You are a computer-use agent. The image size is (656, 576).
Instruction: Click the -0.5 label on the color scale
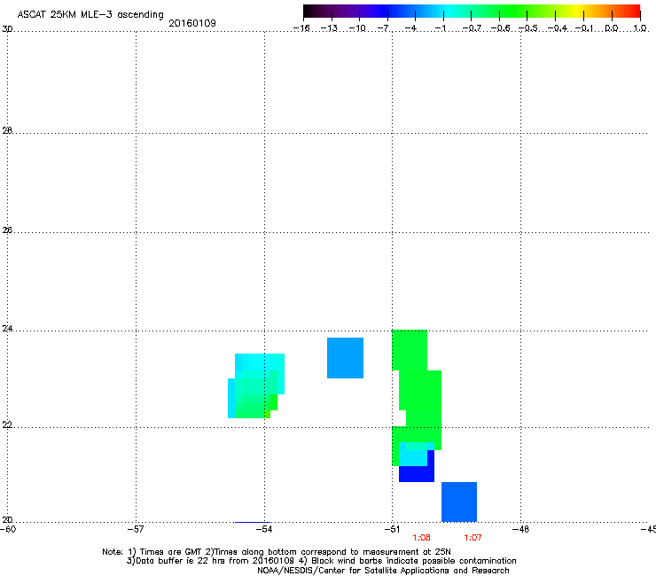(528, 28)
